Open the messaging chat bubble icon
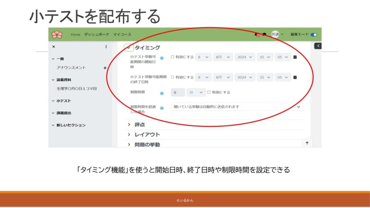 tap(264, 35)
